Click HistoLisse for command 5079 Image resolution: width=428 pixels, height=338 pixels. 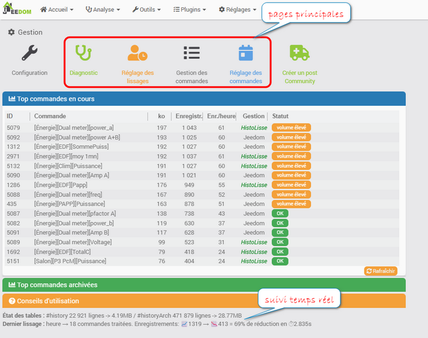(254, 128)
